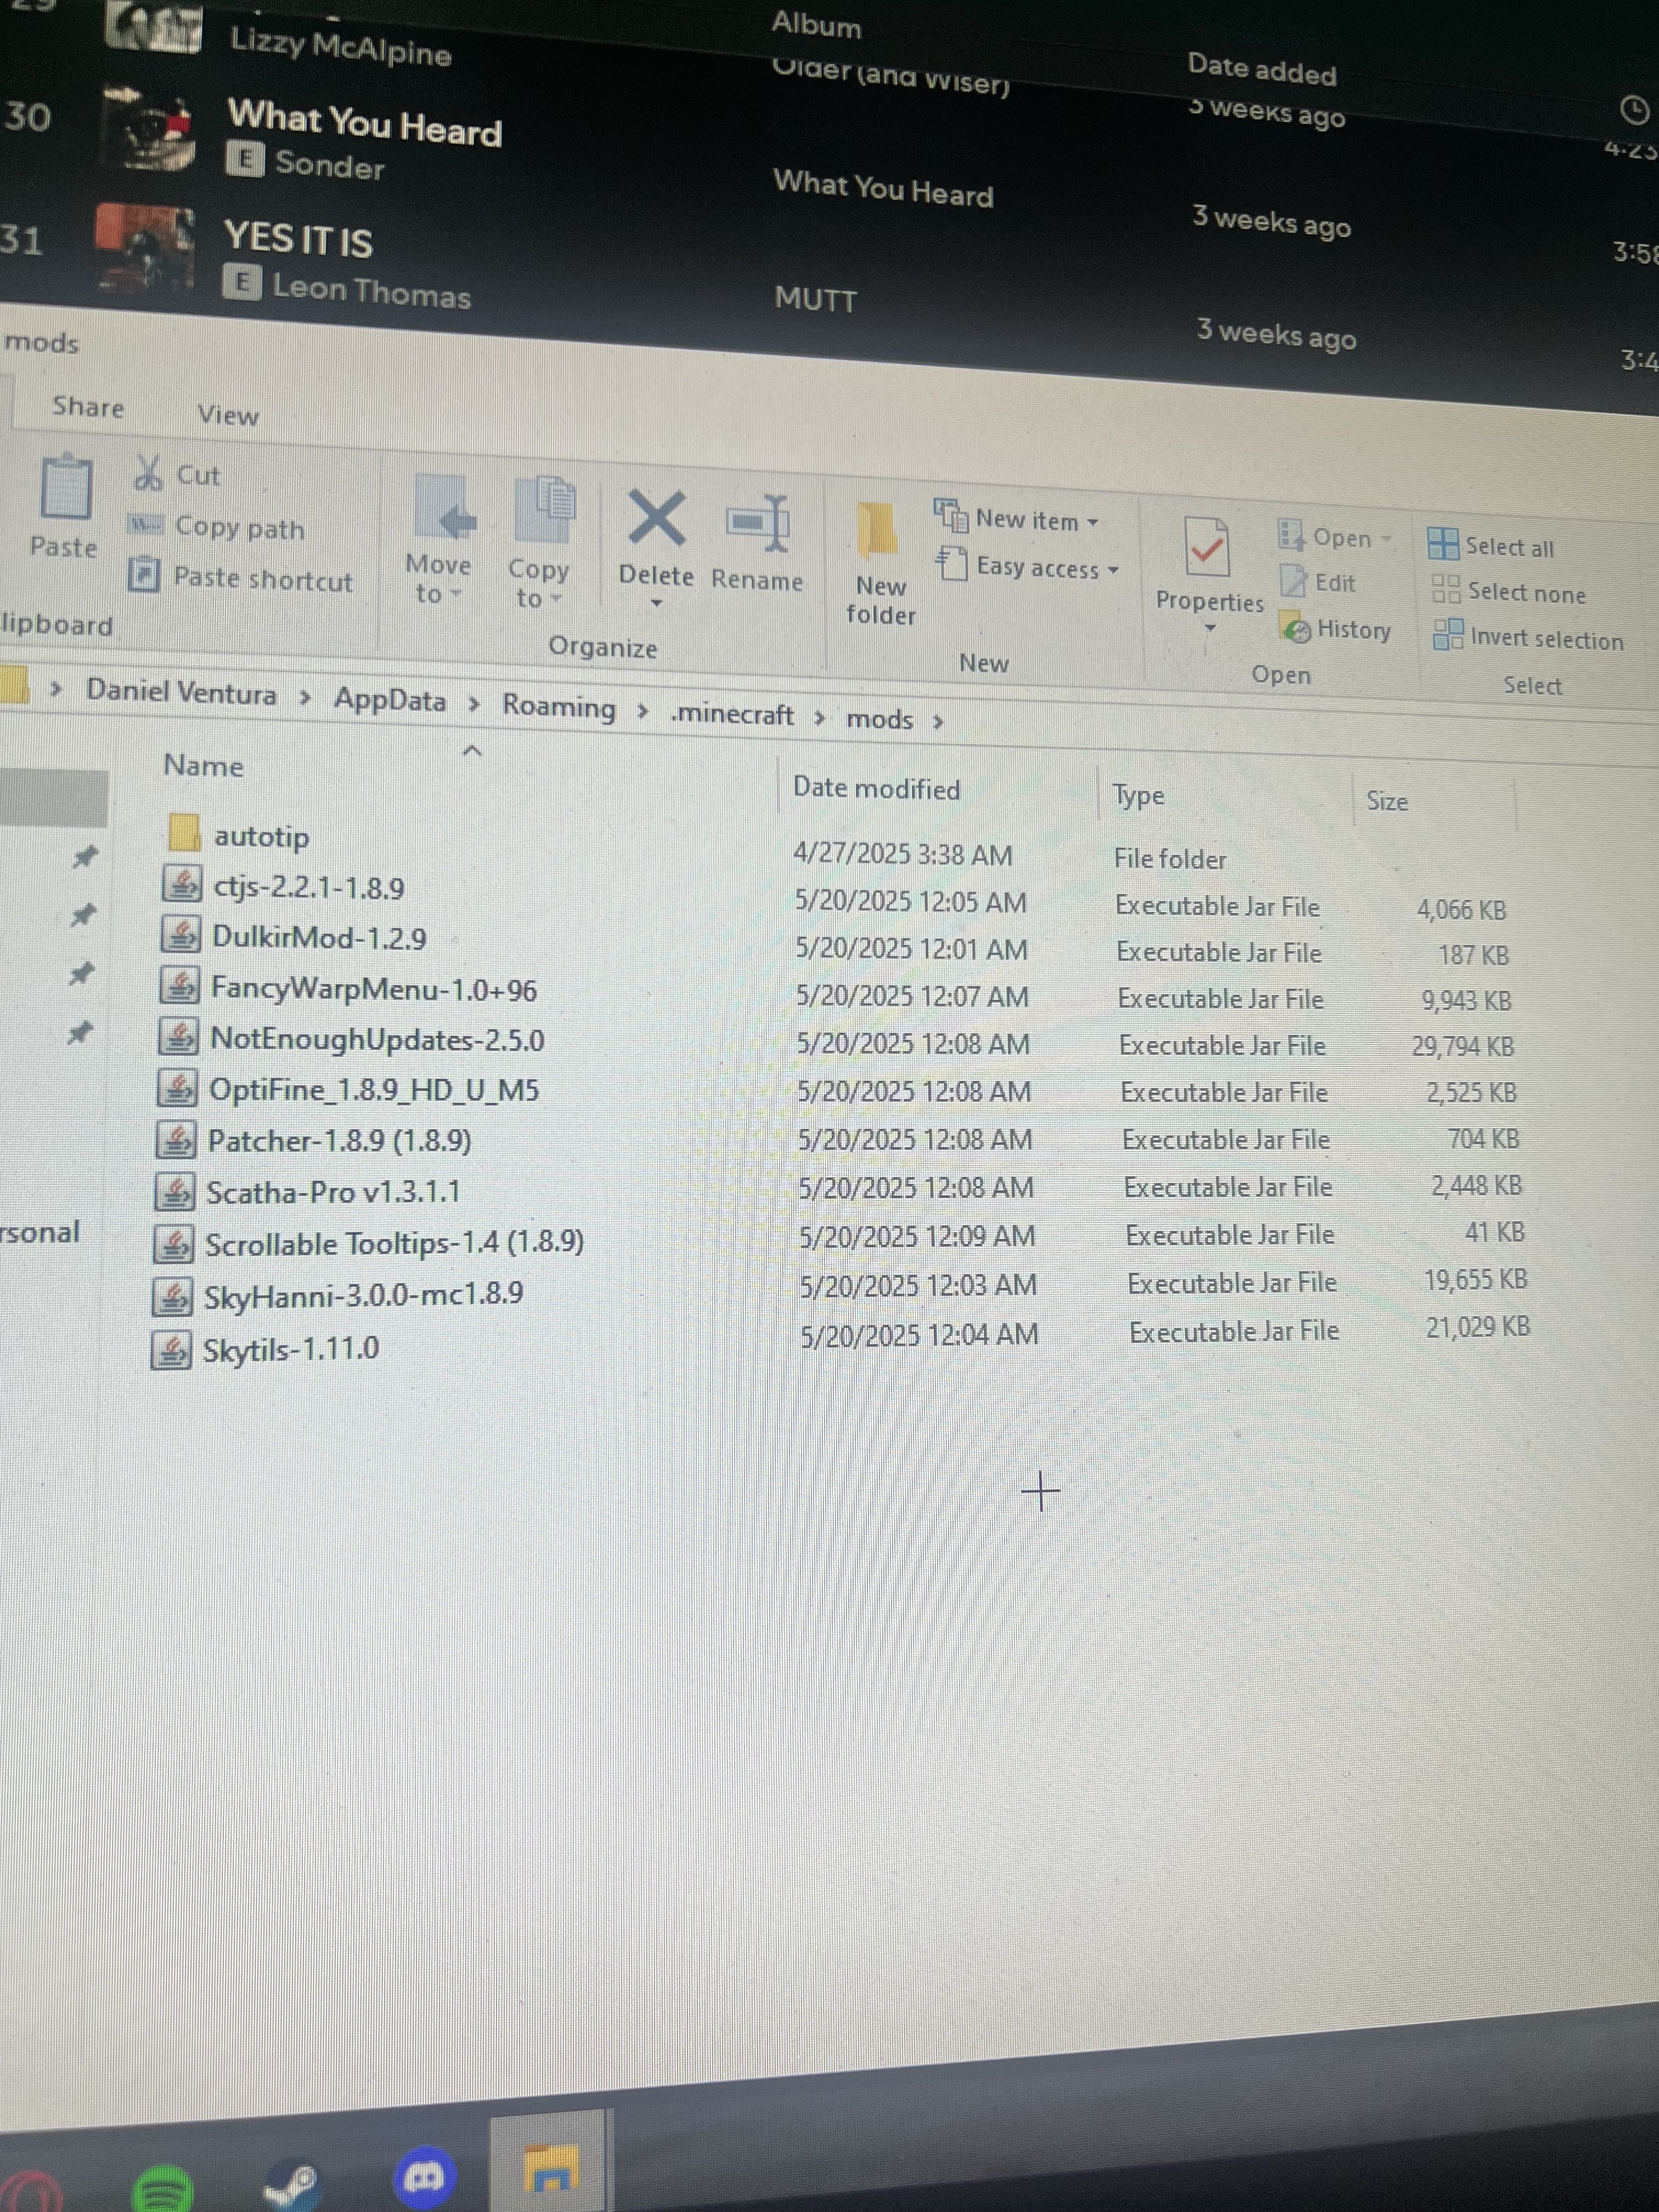The height and width of the screenshot is (2212, 1659).
Task: Sort by the Type column header
Action: point(1139,797)
